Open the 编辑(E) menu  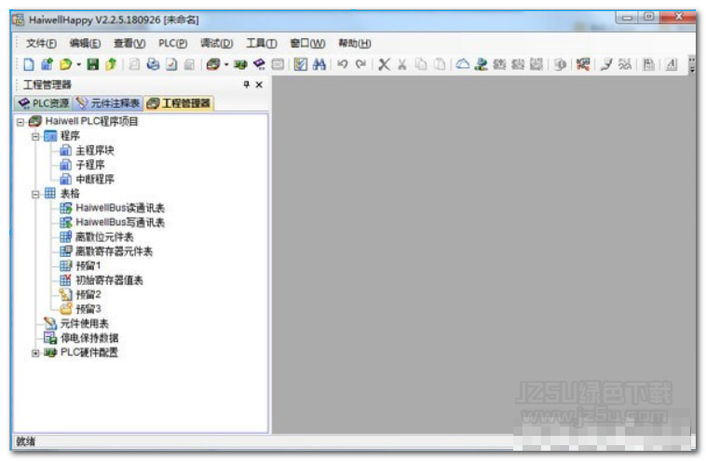[x=85, y=43]
